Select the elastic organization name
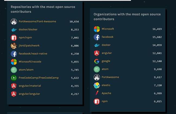Screen dimensions: 176x114 point(106,85)
